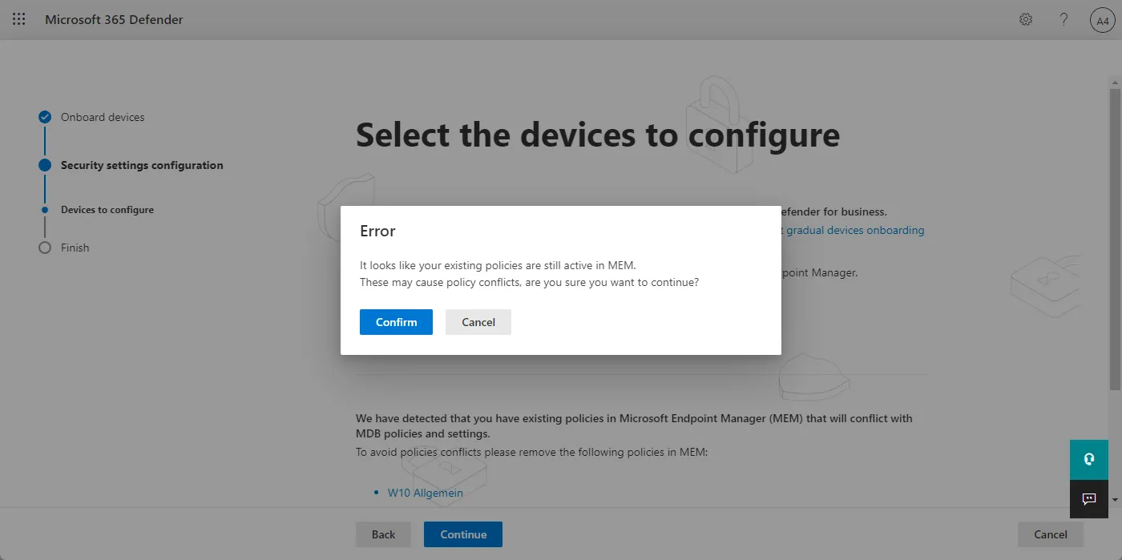Select the Onboard devices step label
The image size is (1122, 560).
(x=103, y=117)
